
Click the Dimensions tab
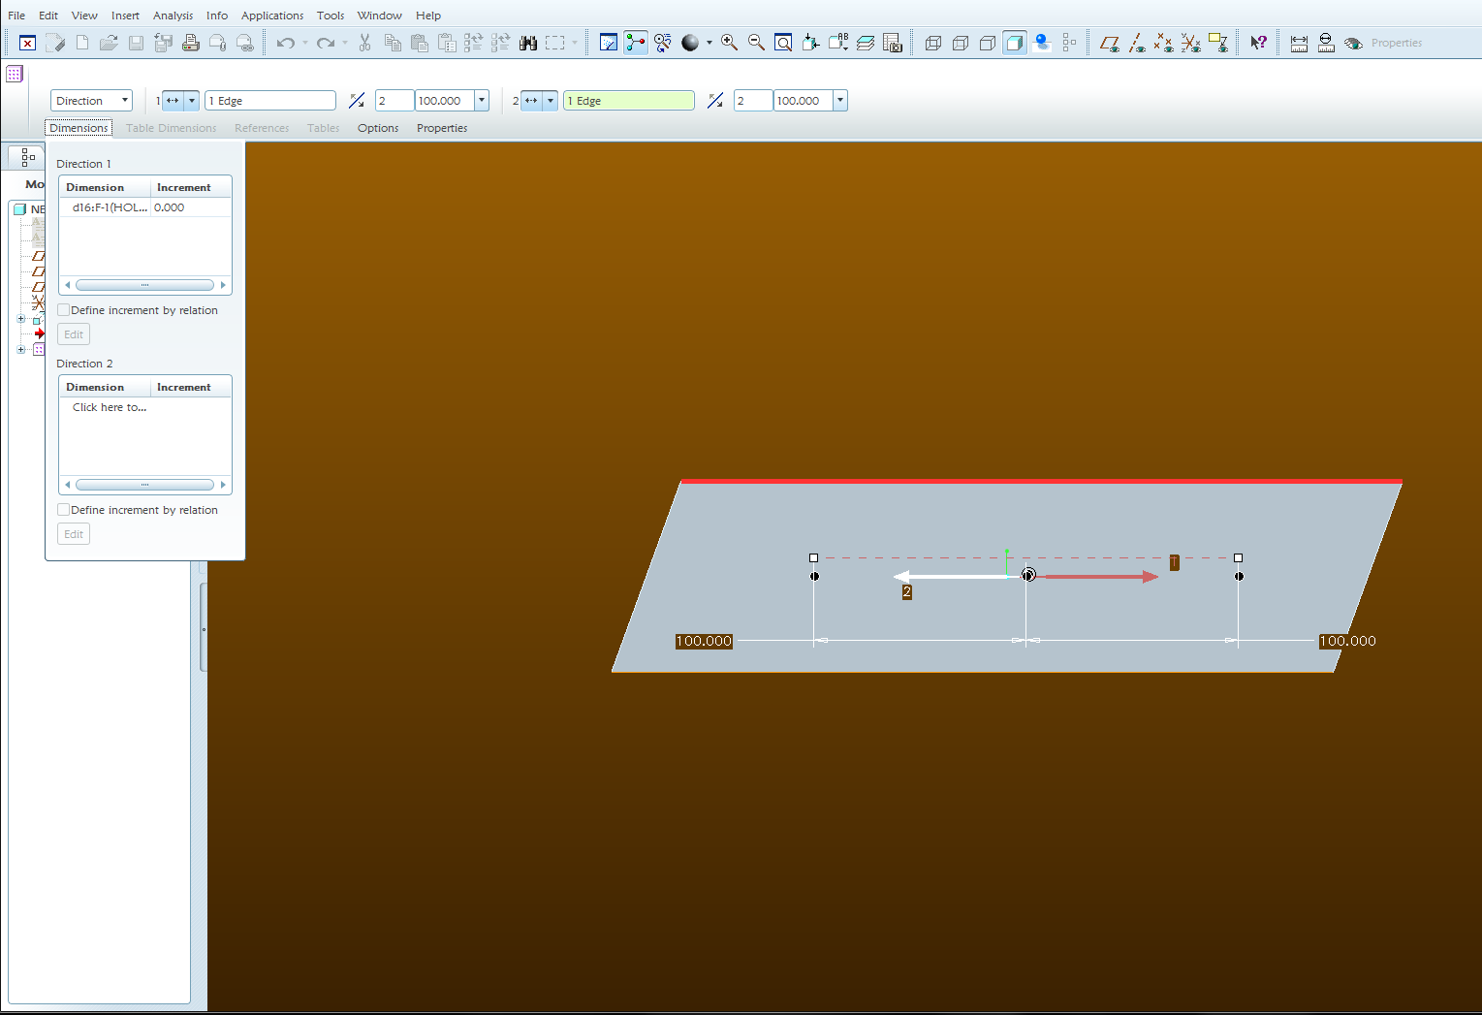[79, 128]
